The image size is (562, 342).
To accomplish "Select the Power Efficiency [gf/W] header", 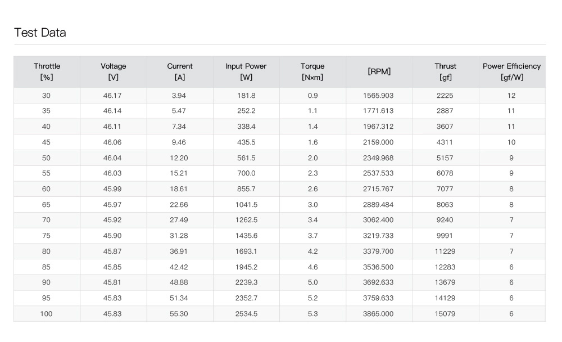I will [511, 71].
